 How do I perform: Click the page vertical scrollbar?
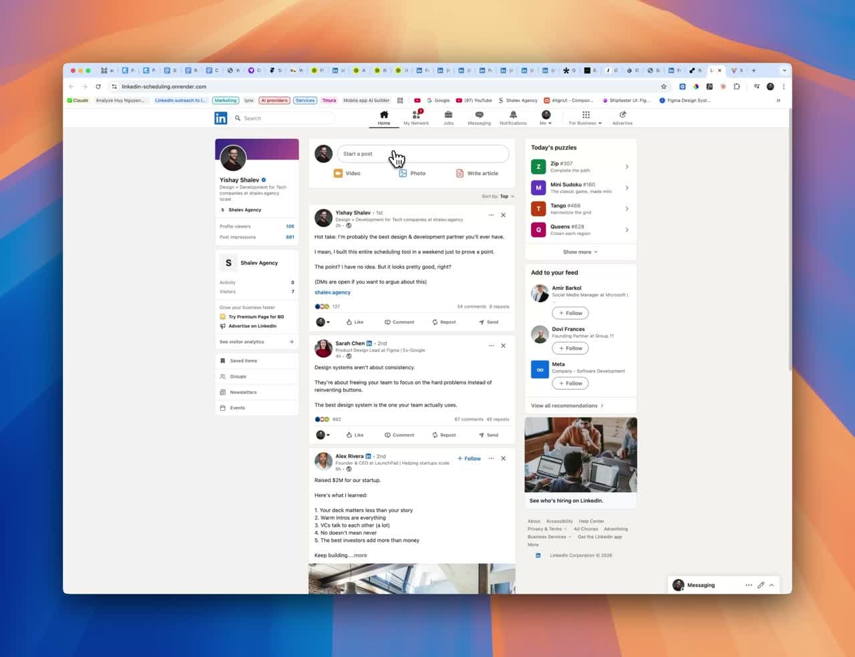coord(790,239)
